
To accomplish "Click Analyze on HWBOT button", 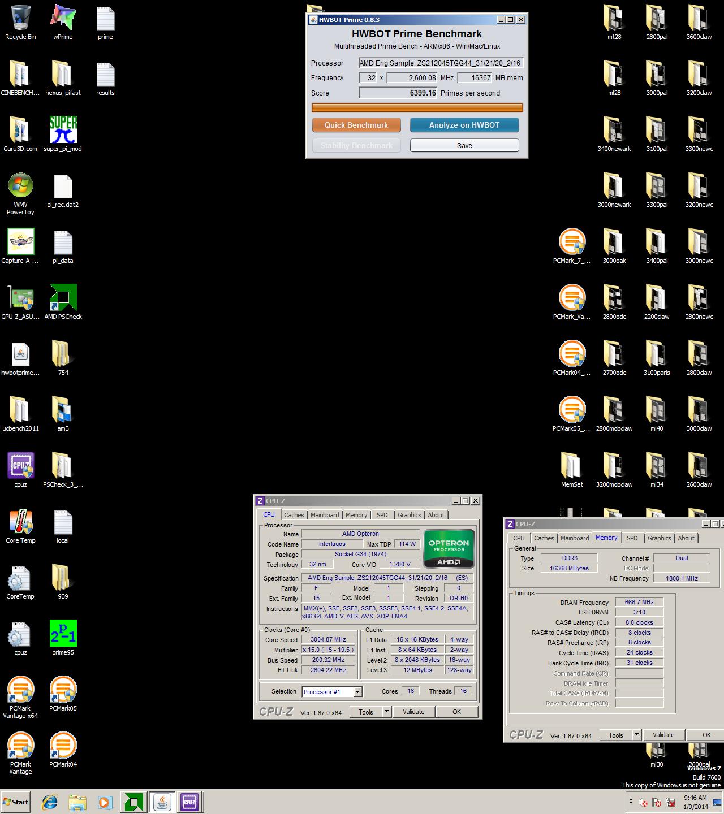I will (x=464, y=125).
